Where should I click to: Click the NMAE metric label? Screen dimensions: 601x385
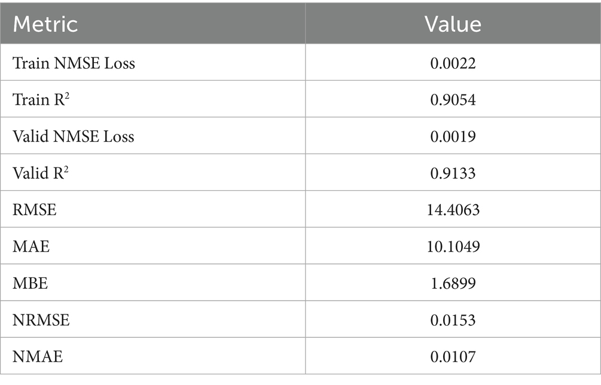pos(38,357)
